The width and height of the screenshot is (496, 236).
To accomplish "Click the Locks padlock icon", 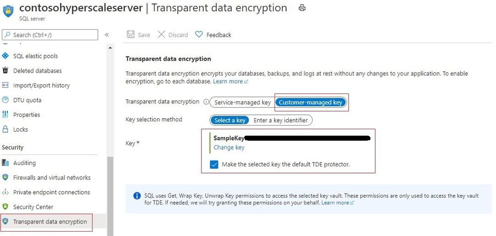I will tap(5, 129).
